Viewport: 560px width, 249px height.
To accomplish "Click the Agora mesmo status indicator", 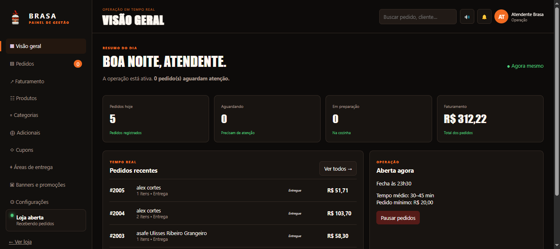I will click(x=525, y=66).
